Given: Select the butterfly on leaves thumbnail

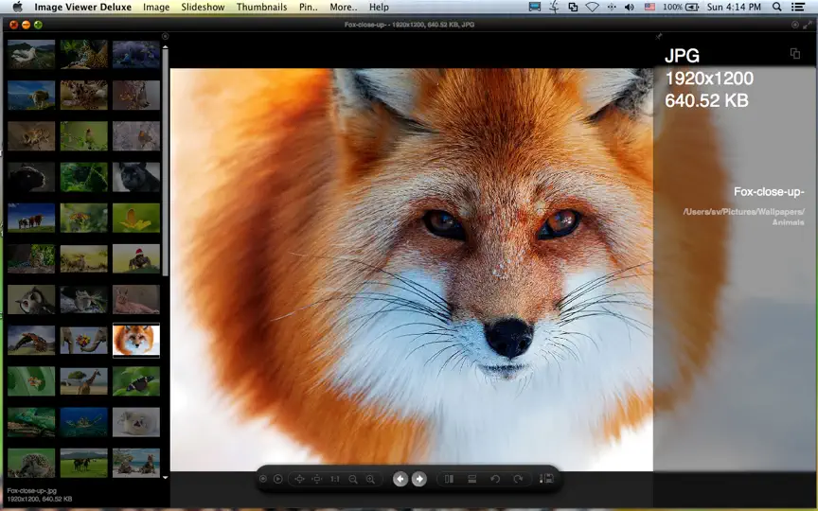Looking at the screenshot, I should tap(136, 381).
